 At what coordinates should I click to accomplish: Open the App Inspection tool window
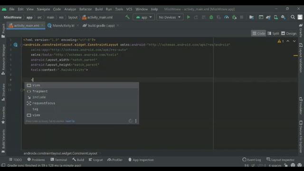tap(141, 160)
